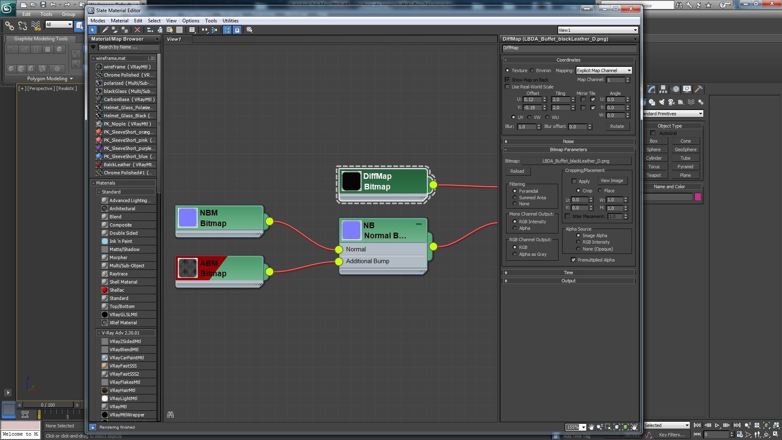Viewport: 782px width, 440px height.
Task: Open Tools menu in main 3ds Max window
Action: tap(46, 14)
